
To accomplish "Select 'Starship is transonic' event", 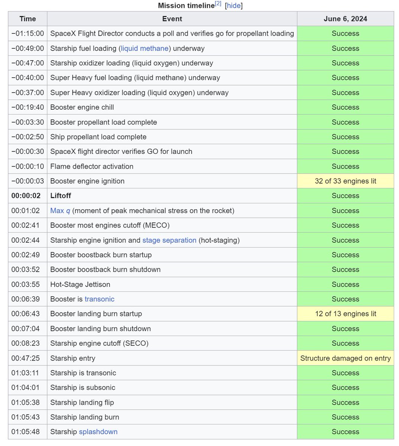I will (83, 373).
